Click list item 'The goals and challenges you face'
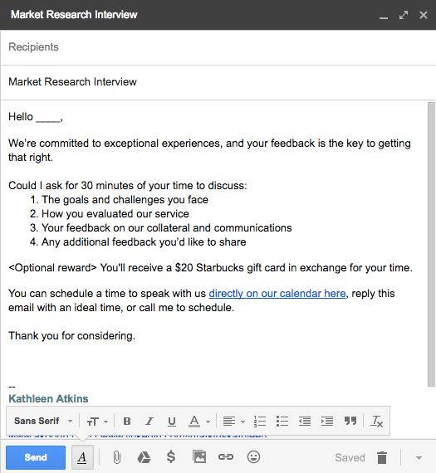 coord(125,200)
